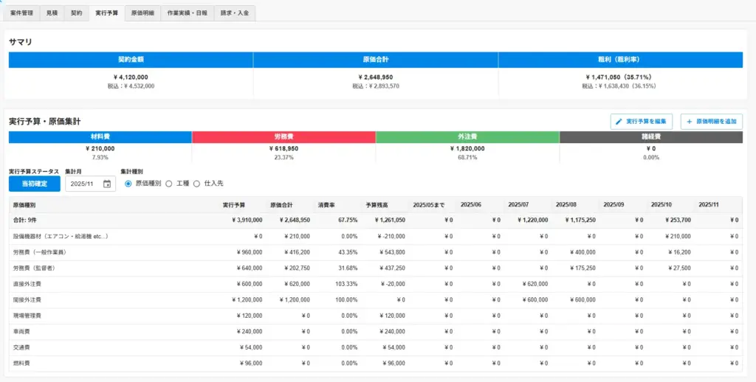
Task: Click the blue 材料費 category header
Action: tap(100, 137)
